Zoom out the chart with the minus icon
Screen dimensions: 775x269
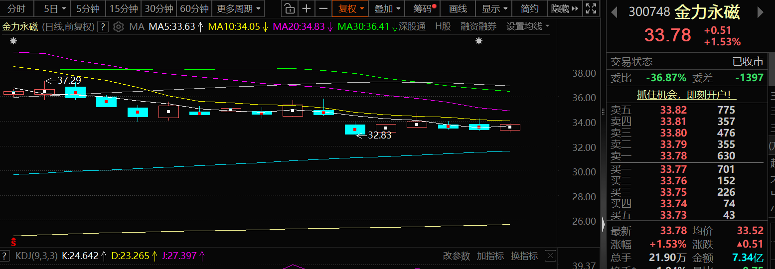pyautogui.click(x=323, y=8)
